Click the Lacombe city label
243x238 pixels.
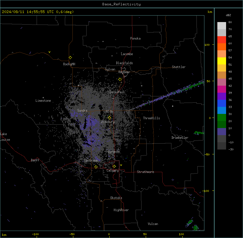pyautogui.click(x=127, y=54)
